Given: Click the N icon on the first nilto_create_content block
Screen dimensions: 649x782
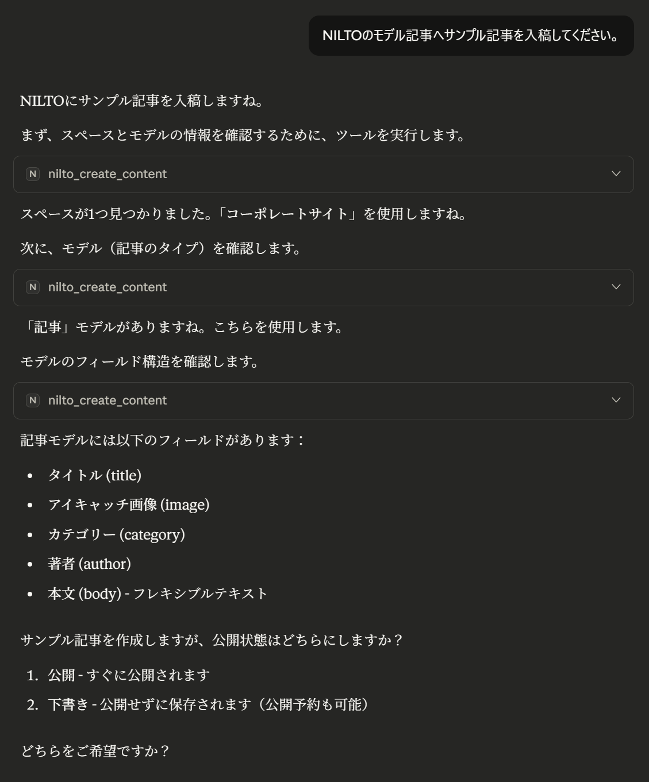Looking at the screenshot, I should [32, 174].
